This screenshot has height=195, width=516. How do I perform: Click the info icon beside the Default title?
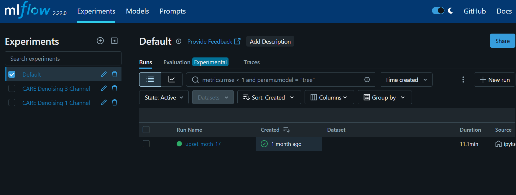point(179,41)
